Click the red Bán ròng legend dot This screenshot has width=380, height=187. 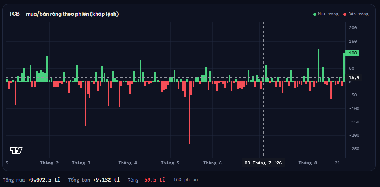coord(345,14)
